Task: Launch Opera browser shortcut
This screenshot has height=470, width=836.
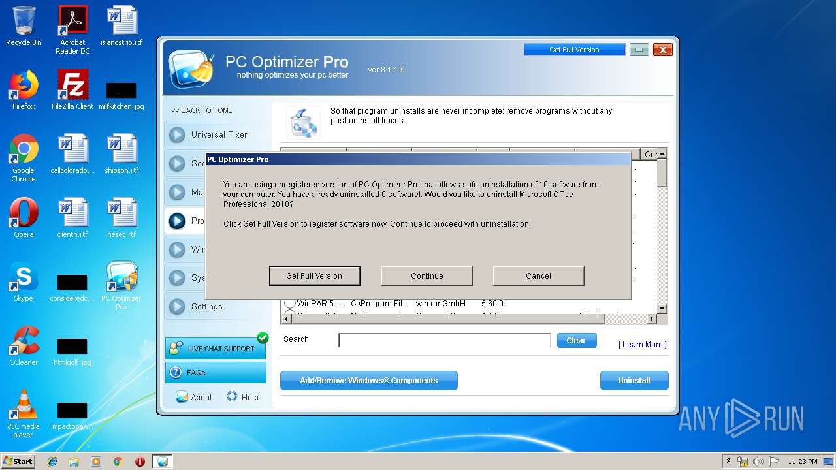Action: coord(24,218)
